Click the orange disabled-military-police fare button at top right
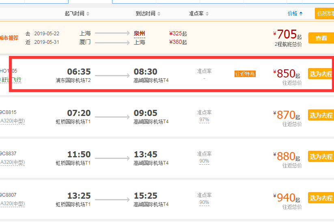 pyautogui.click(x=325, y=13)
